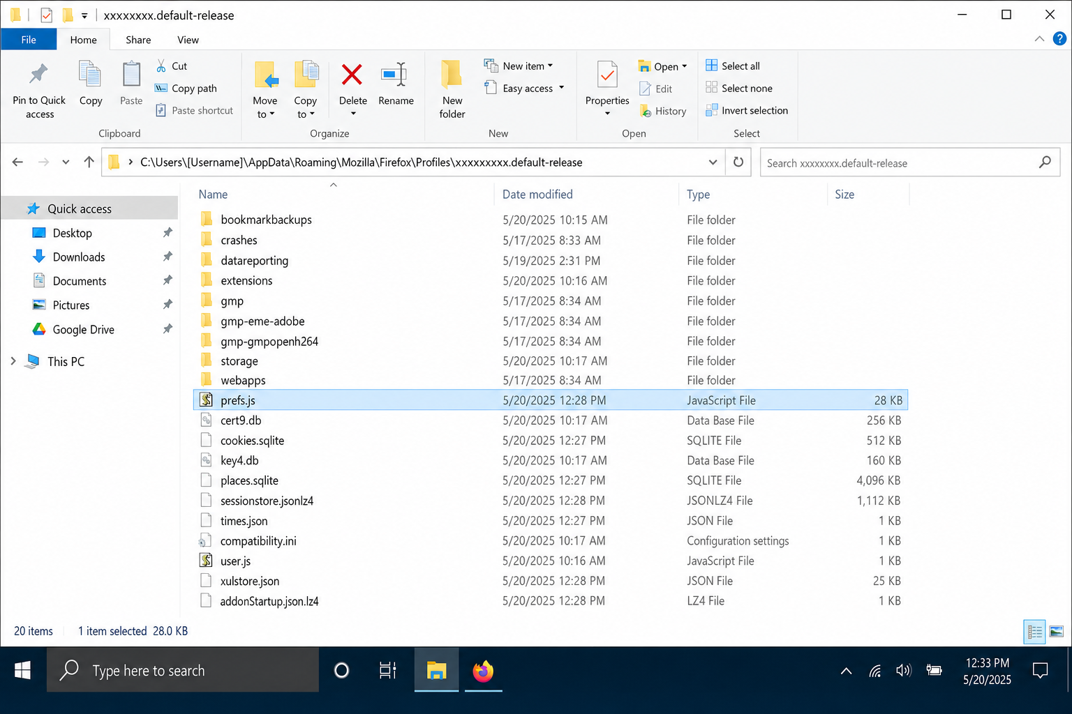Click the red Delete icon

352,74
